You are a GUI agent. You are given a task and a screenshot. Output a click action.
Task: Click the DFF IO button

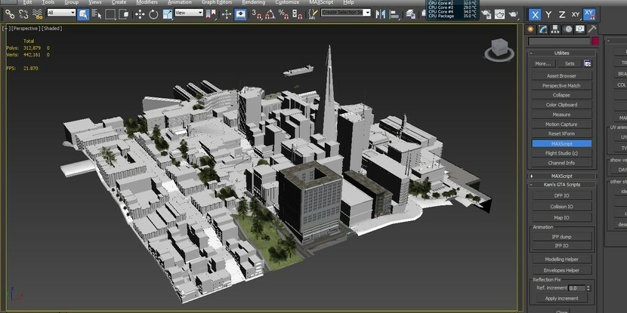561,195
